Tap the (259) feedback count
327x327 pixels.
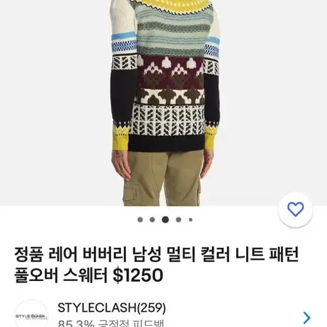click(x=152, y=308)
